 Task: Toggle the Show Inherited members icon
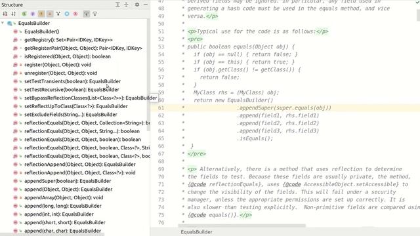click(58, 14)
